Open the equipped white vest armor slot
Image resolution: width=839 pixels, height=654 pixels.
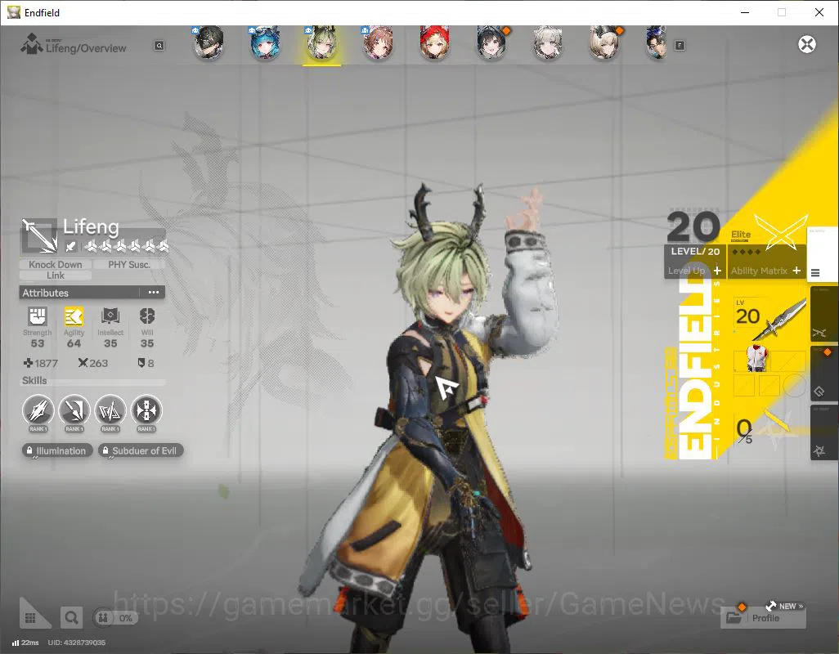[x=756, y=358]
